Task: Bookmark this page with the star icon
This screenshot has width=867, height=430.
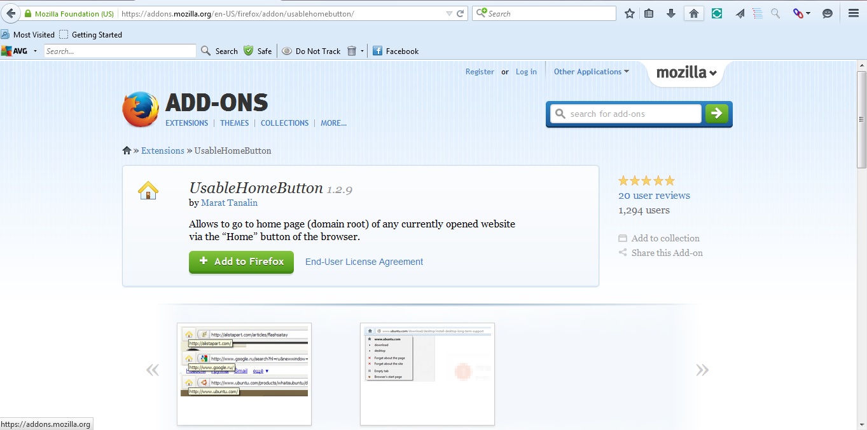Action: coord(630,13)
